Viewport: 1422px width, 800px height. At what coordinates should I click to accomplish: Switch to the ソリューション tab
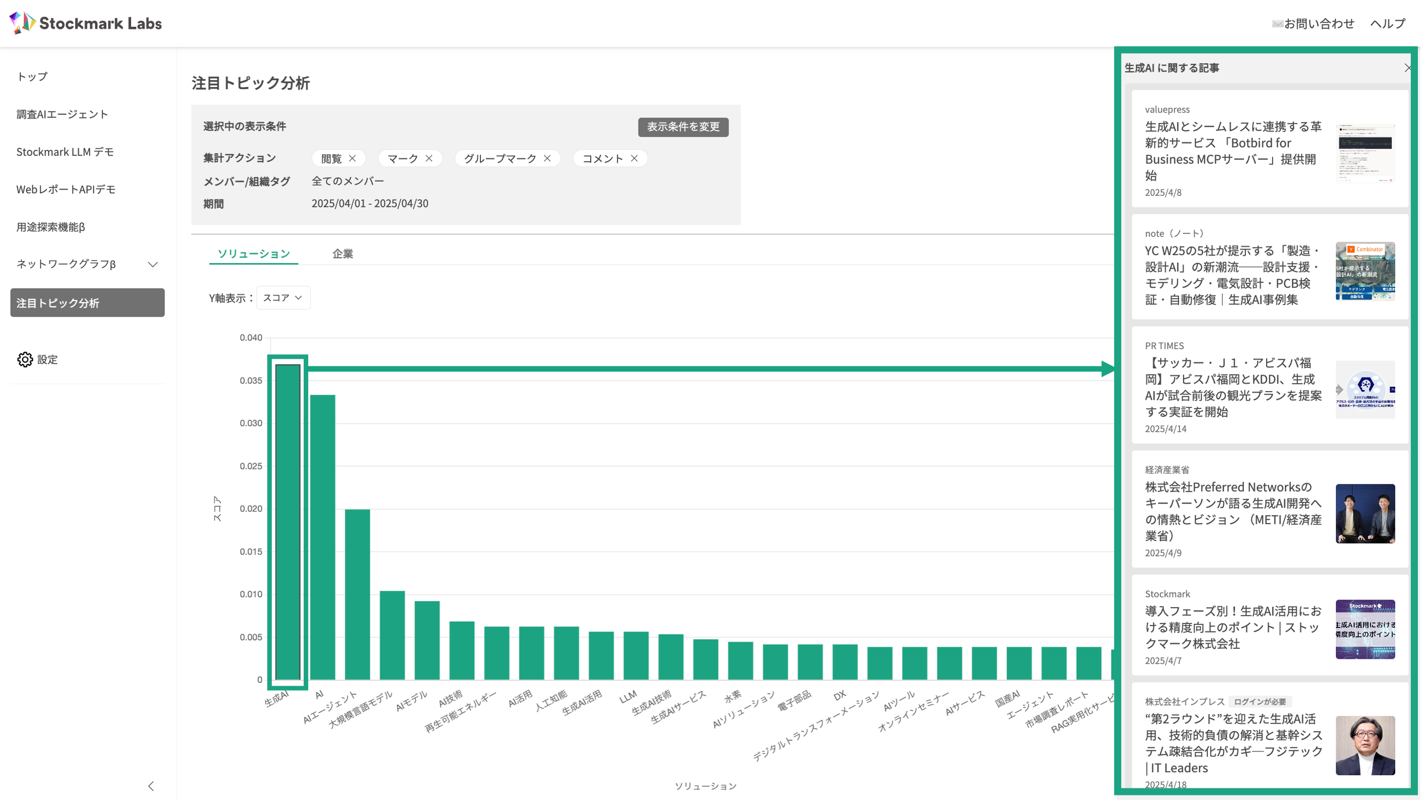click(x=254, y=254)
